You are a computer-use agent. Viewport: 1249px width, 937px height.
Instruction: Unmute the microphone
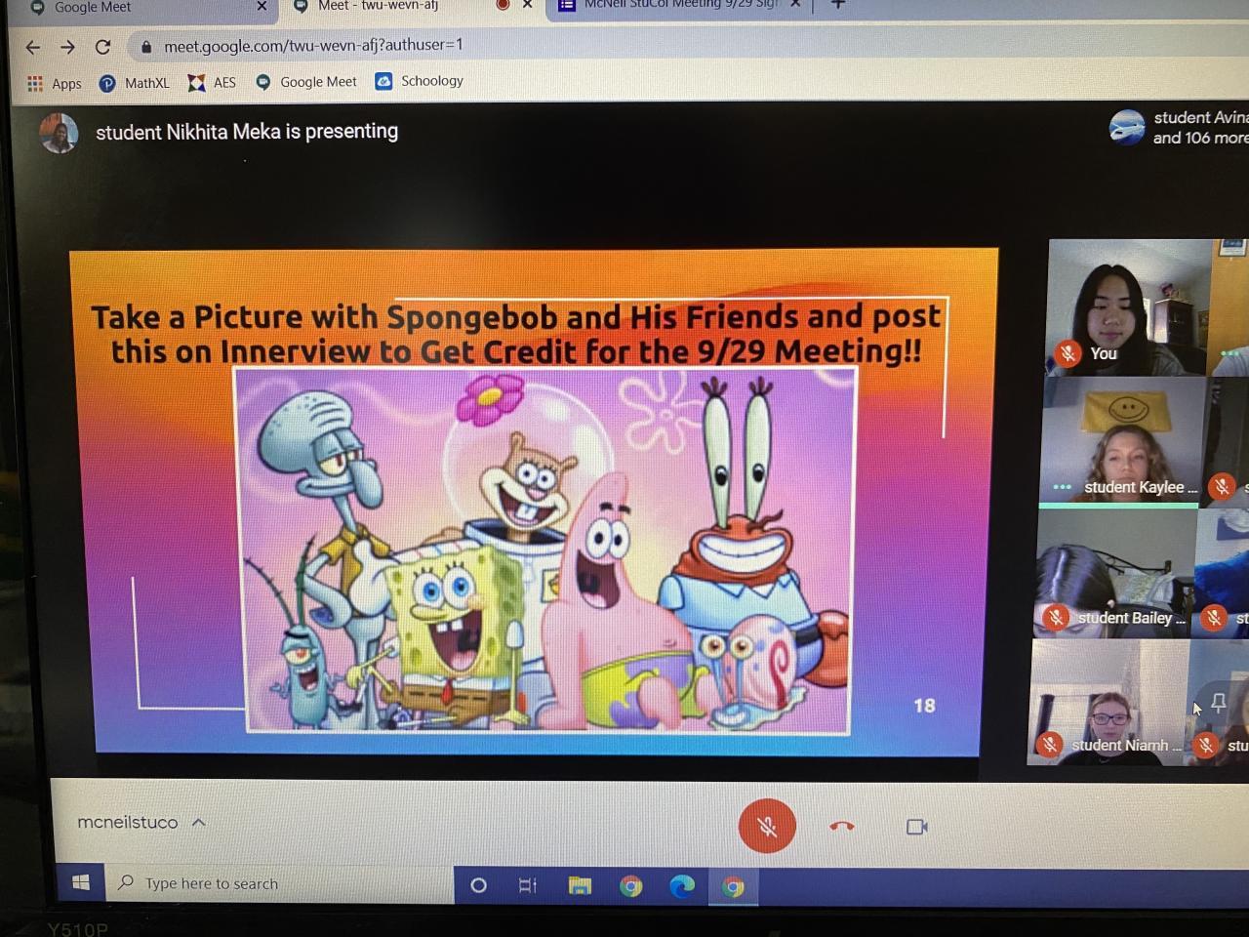point(767,827)
